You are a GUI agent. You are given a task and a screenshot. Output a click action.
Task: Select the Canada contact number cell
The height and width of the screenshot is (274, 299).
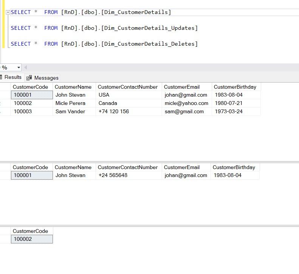click(108, 103)
